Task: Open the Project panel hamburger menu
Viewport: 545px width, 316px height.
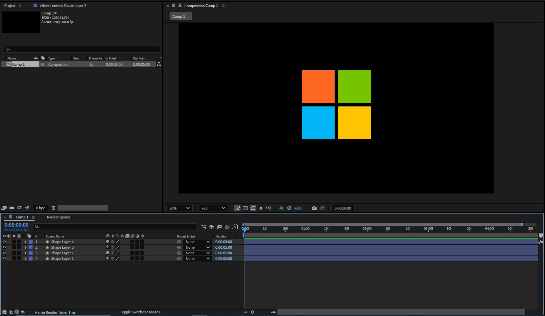Action: click(20, 6)
